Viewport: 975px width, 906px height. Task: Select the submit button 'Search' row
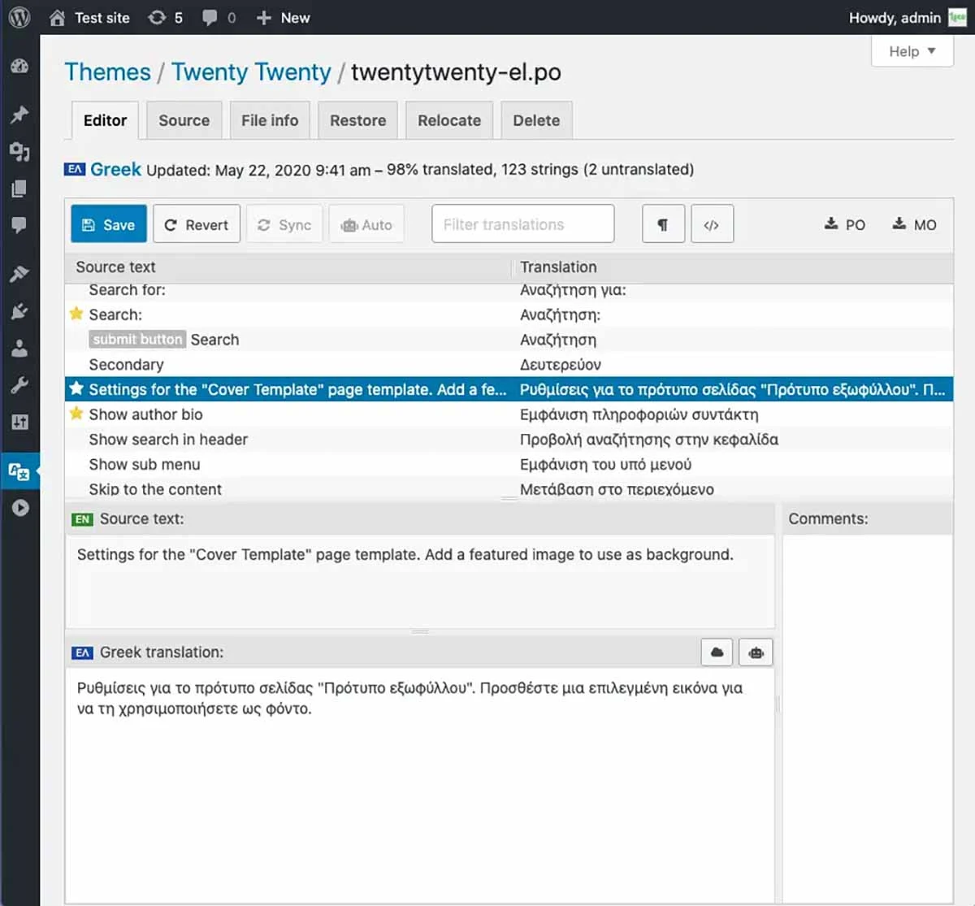(509, 340)
